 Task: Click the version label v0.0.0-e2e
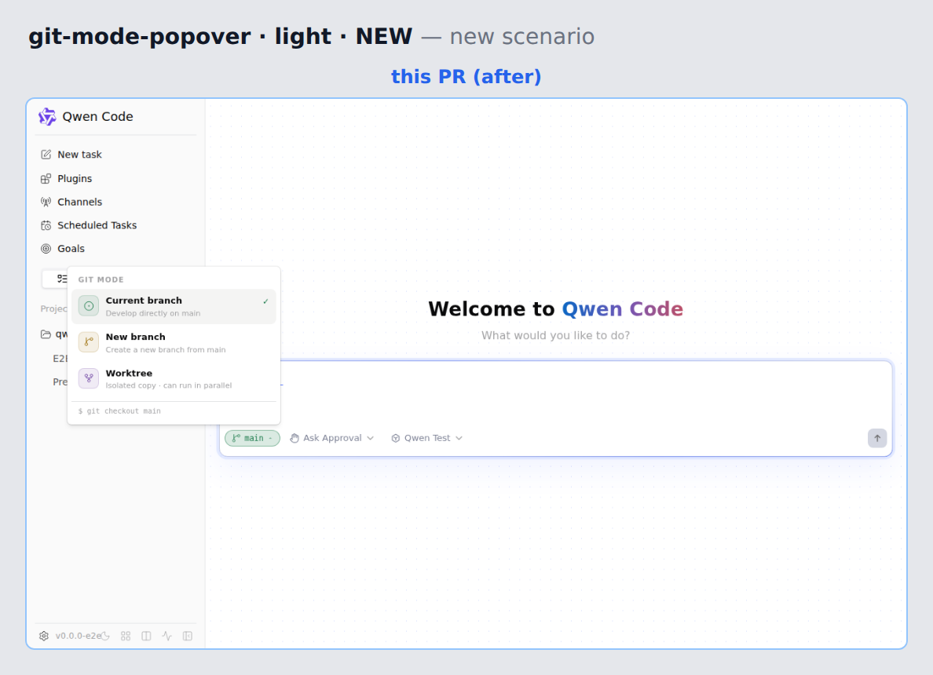[78, 636]
